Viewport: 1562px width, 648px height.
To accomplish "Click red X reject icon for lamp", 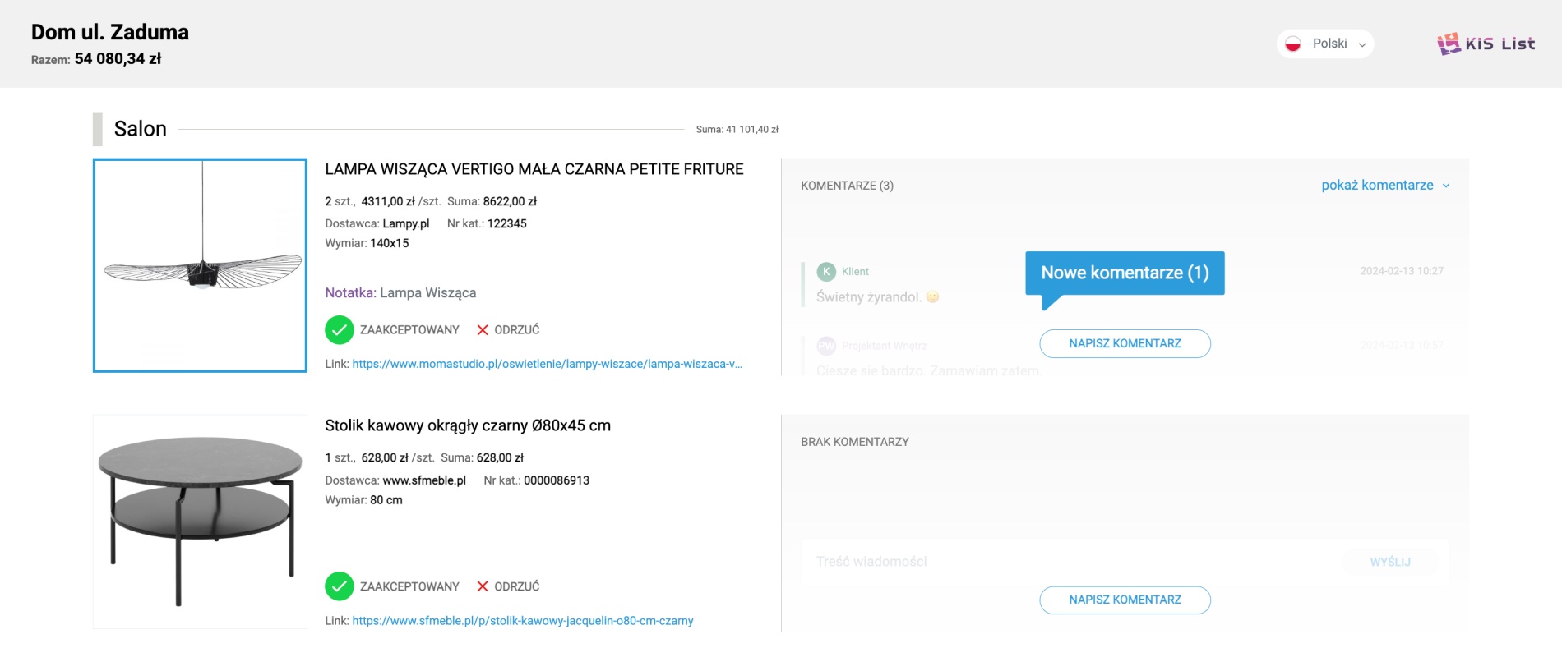I will click(483, 330).
